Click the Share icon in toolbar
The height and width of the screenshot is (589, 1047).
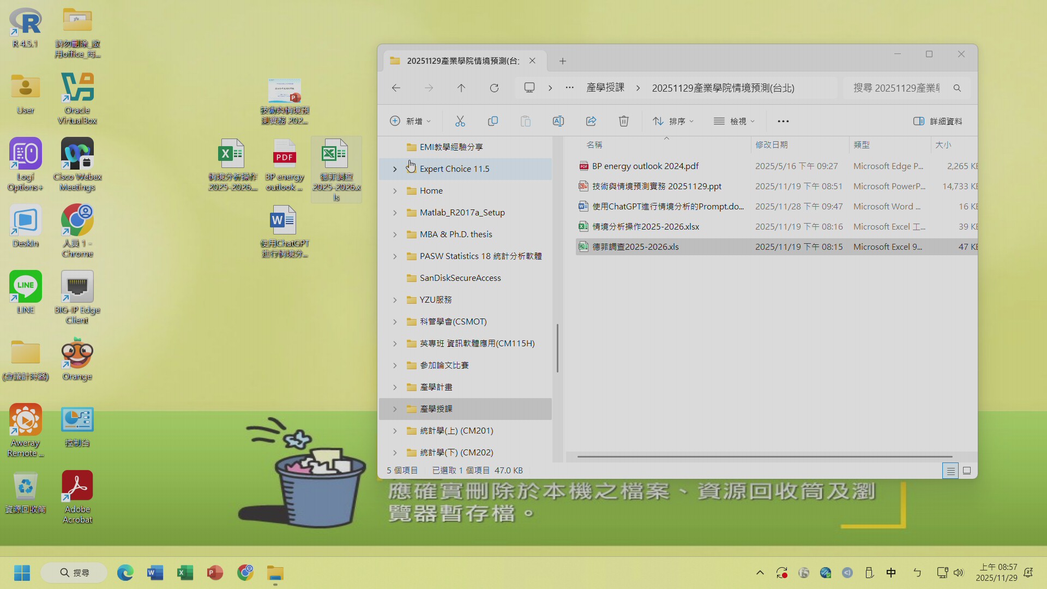coord(591,121)
